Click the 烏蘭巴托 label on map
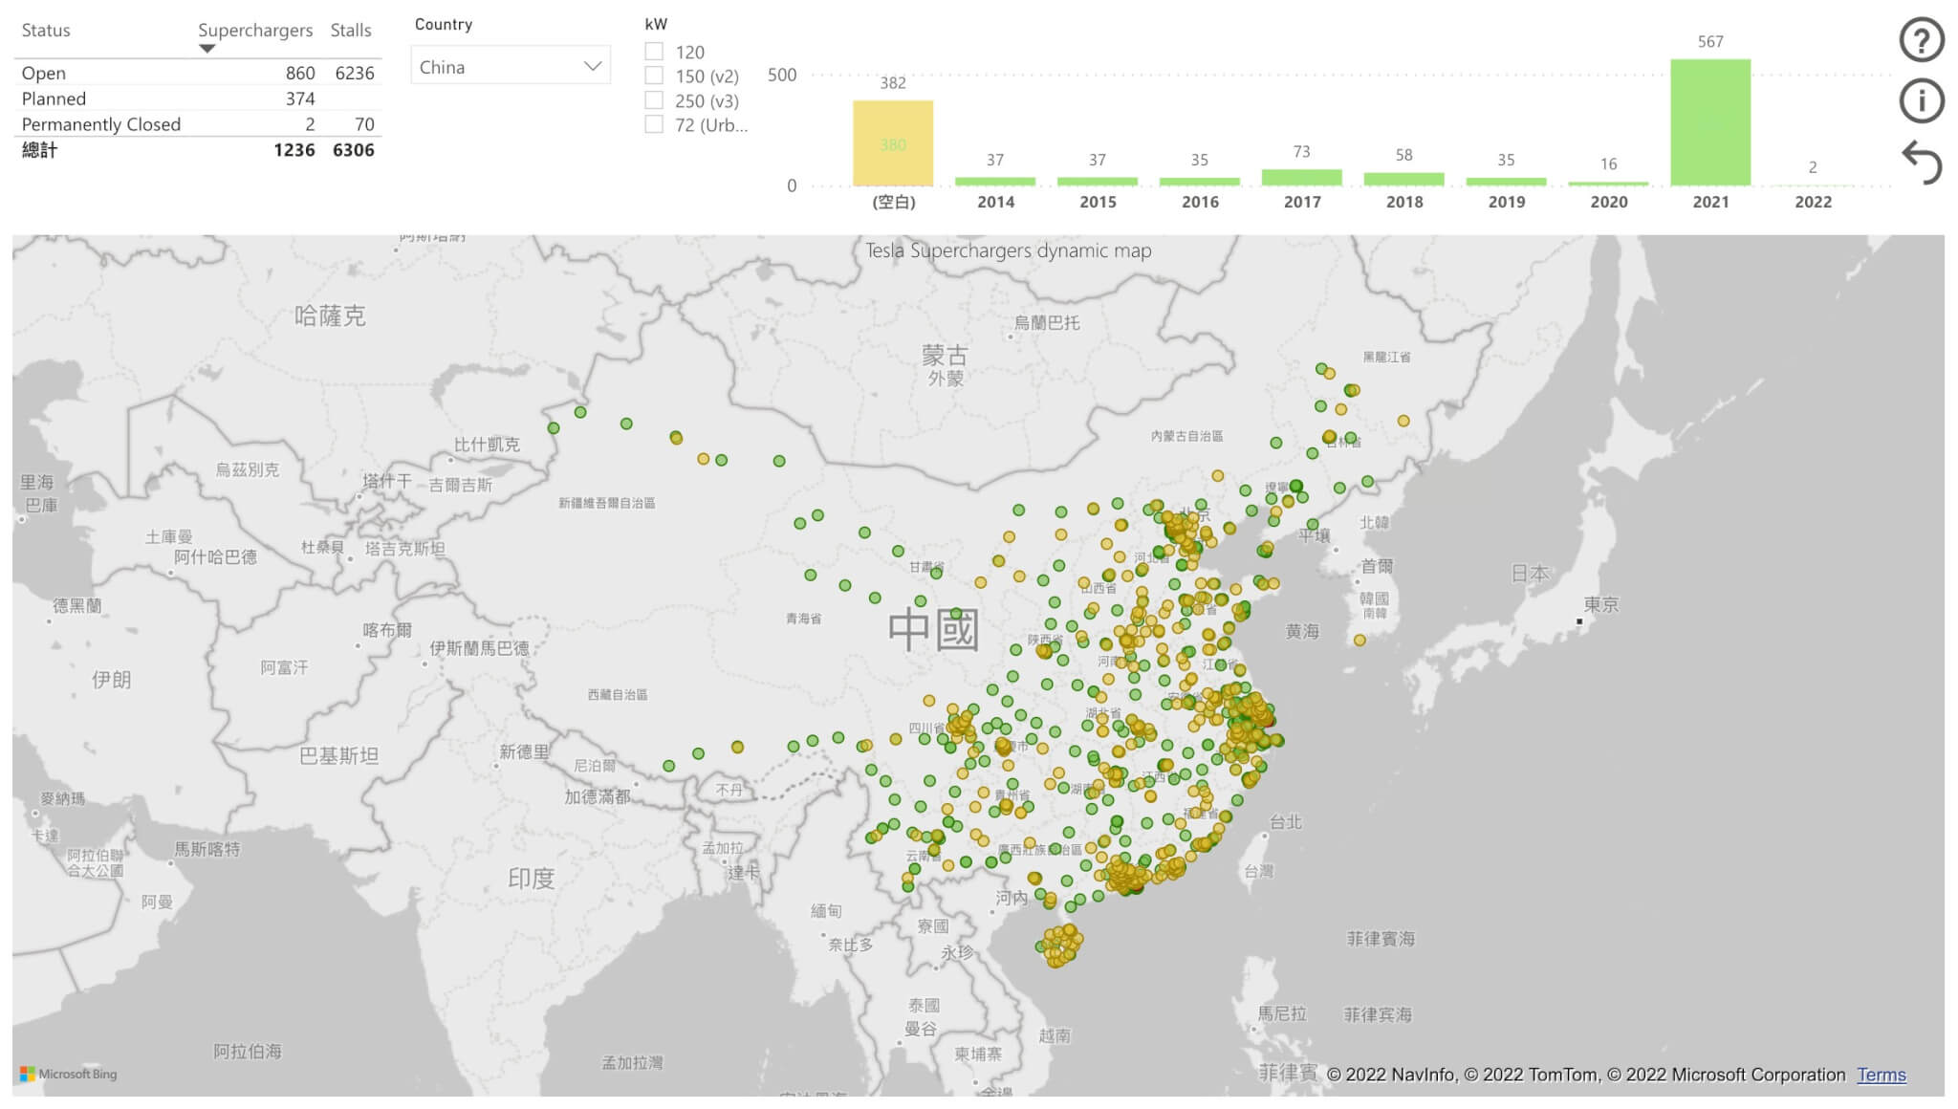This screenshot has height=1109, width=1958. (x=1047, y=322)
